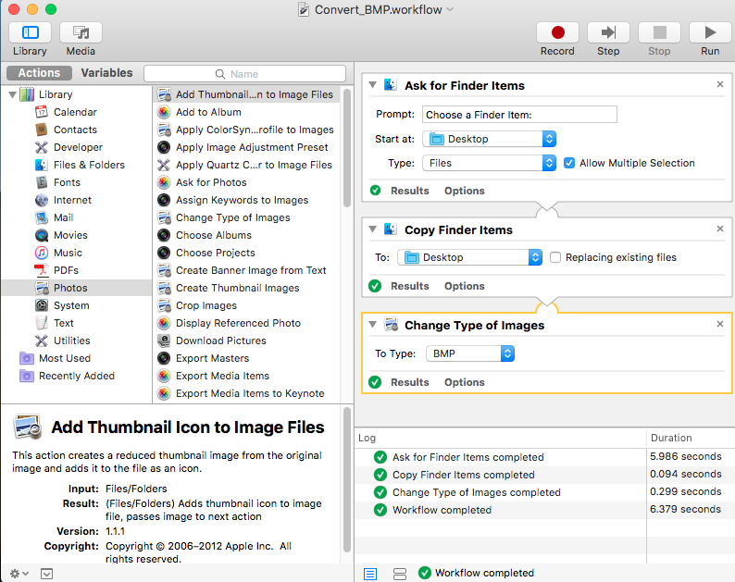Show Results for Ask for Finder Items
This screenshot has height=582, width=735.
point(410,191)
